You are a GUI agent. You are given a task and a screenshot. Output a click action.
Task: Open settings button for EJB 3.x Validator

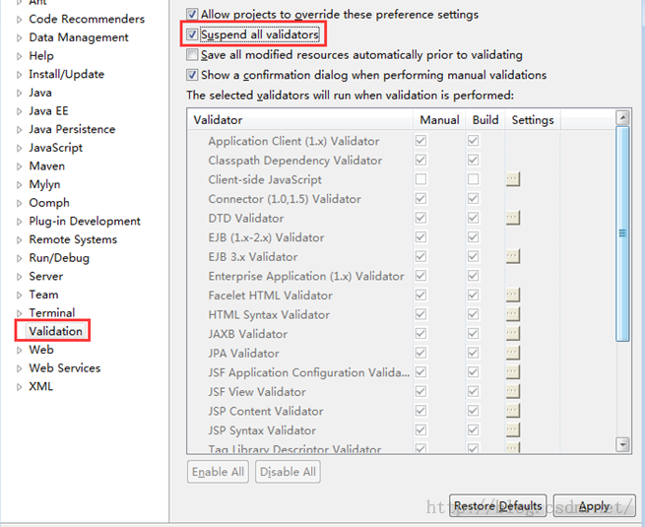tap(512, 256)
